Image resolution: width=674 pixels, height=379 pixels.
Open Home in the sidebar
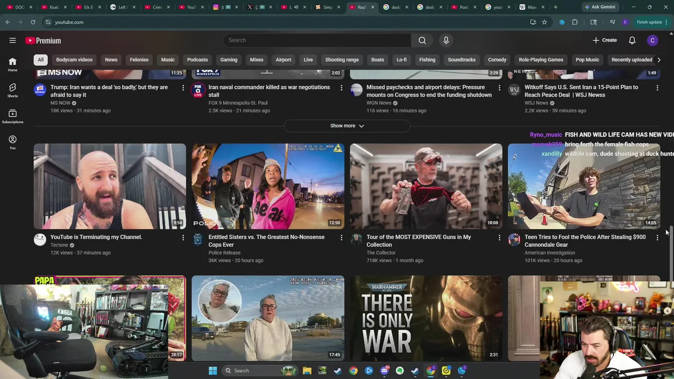coord(13,64)
